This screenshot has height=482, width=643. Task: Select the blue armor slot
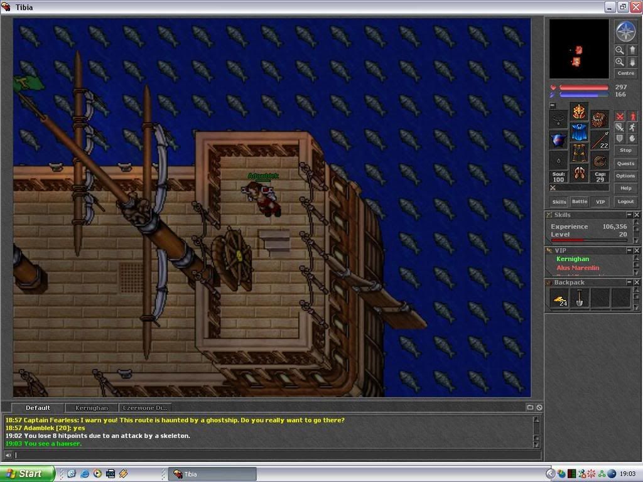tap(579, 132)
